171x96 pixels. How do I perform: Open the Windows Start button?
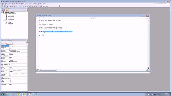(2, 94)
